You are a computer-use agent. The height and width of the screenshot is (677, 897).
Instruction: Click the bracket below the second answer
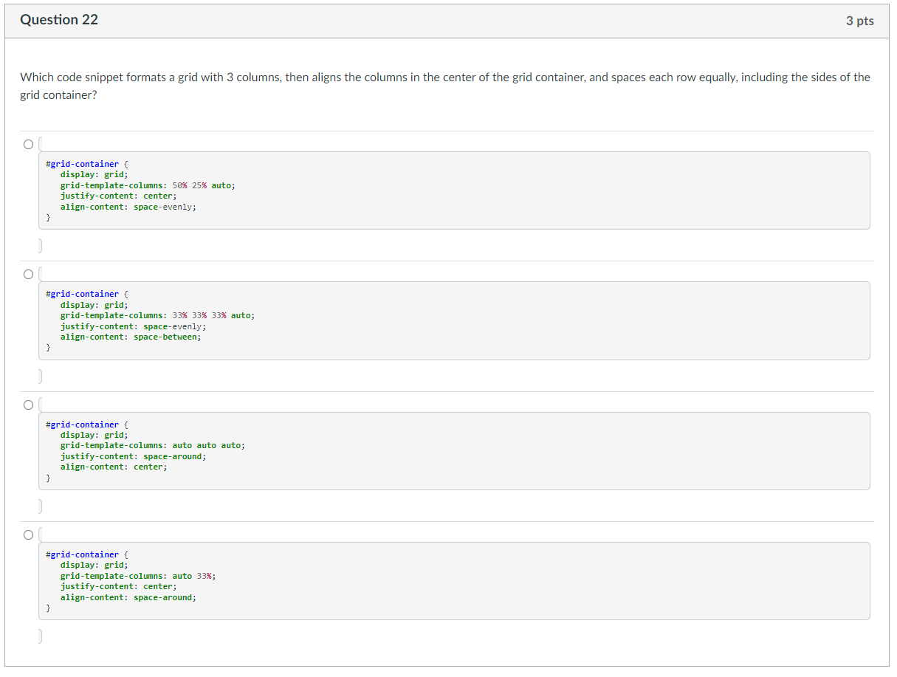click(x=38, y=375)
